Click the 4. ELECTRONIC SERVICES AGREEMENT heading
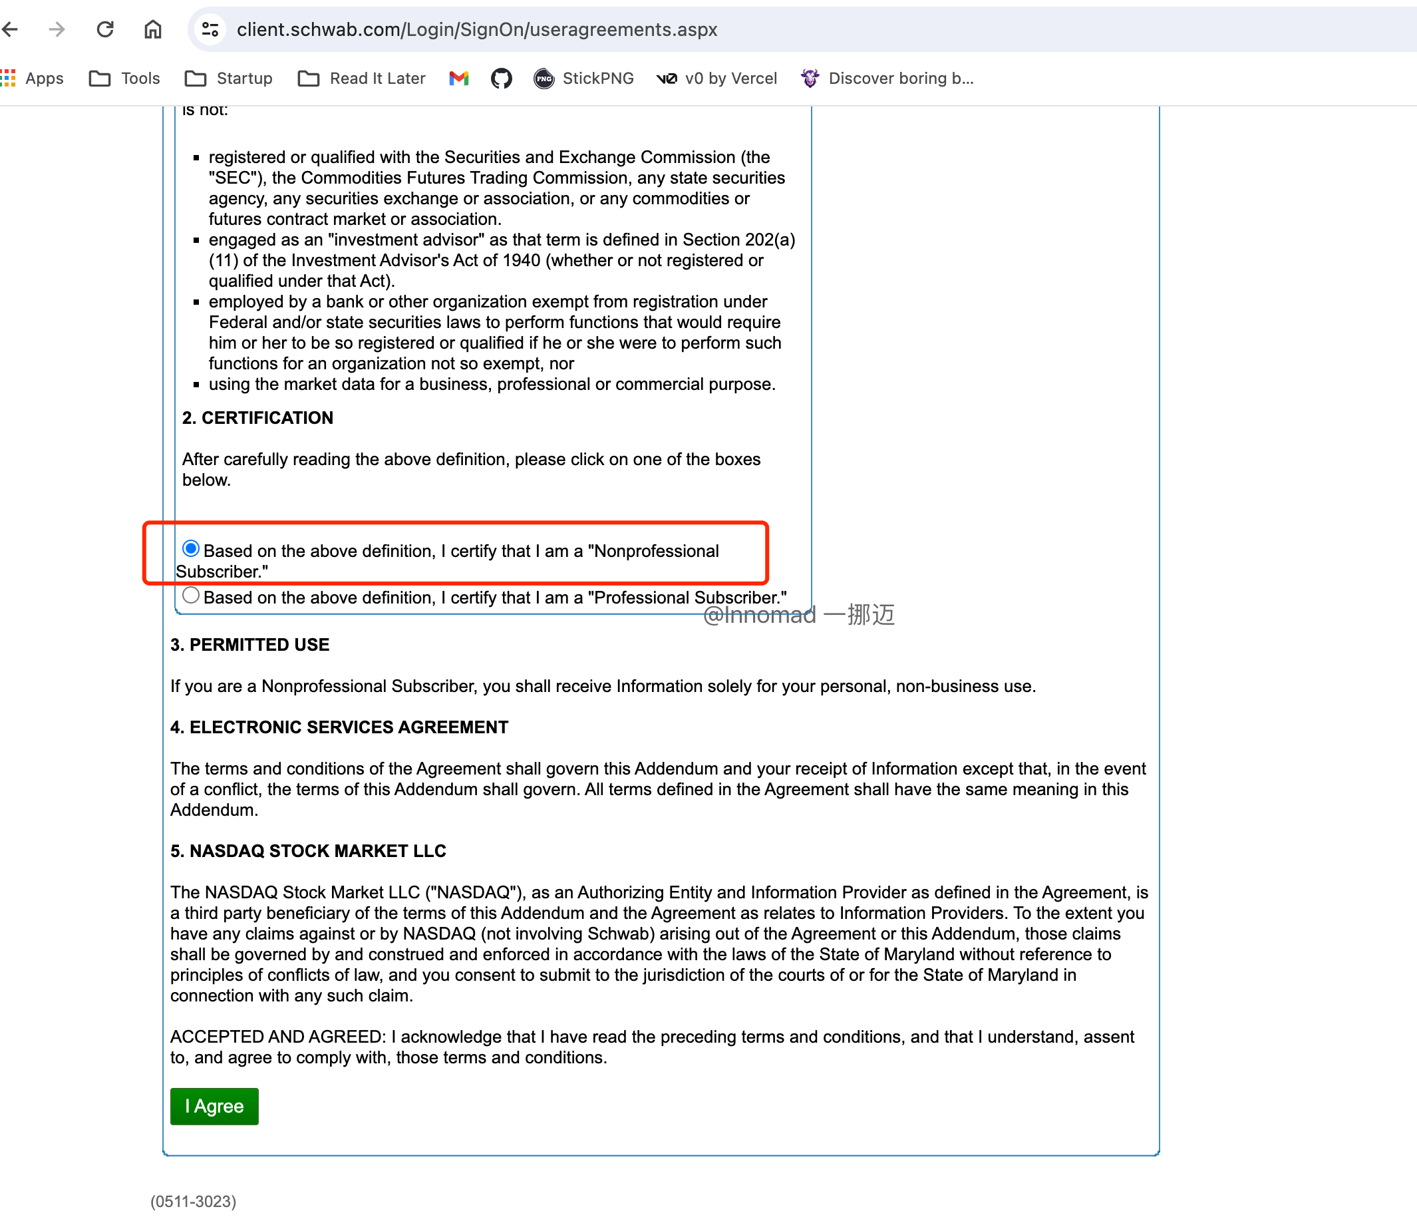The image size is (1417, 1227). click(x=339, y=727)
